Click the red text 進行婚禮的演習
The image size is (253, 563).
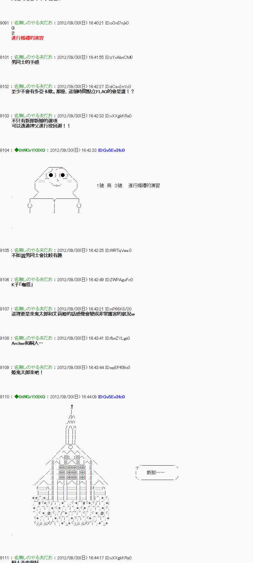[x=28, y=38]
